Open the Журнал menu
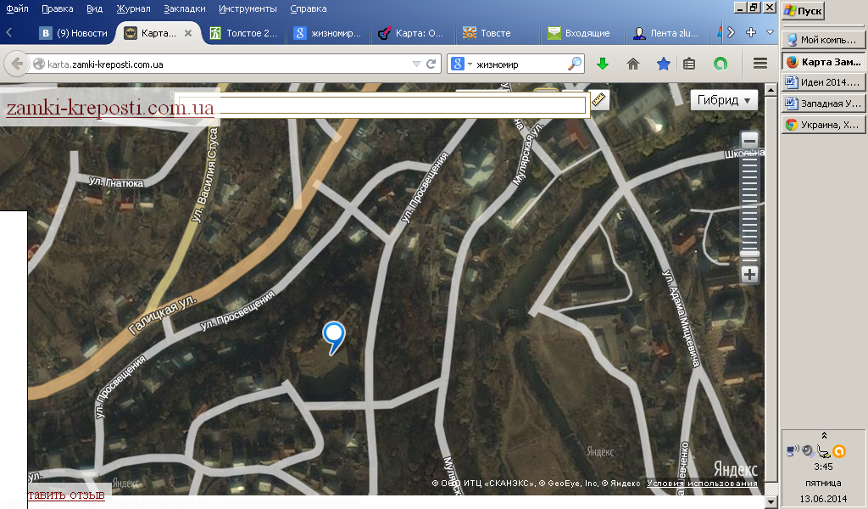 (133, 8)
